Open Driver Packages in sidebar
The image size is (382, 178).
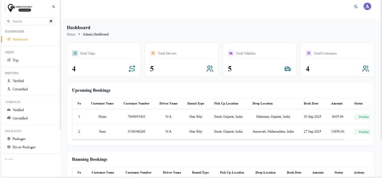pyautogui.click(x=24, y=147)
